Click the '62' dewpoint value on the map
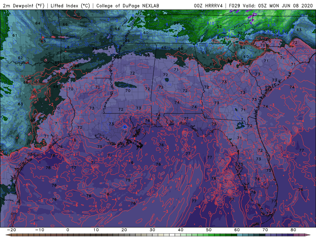 21,58
